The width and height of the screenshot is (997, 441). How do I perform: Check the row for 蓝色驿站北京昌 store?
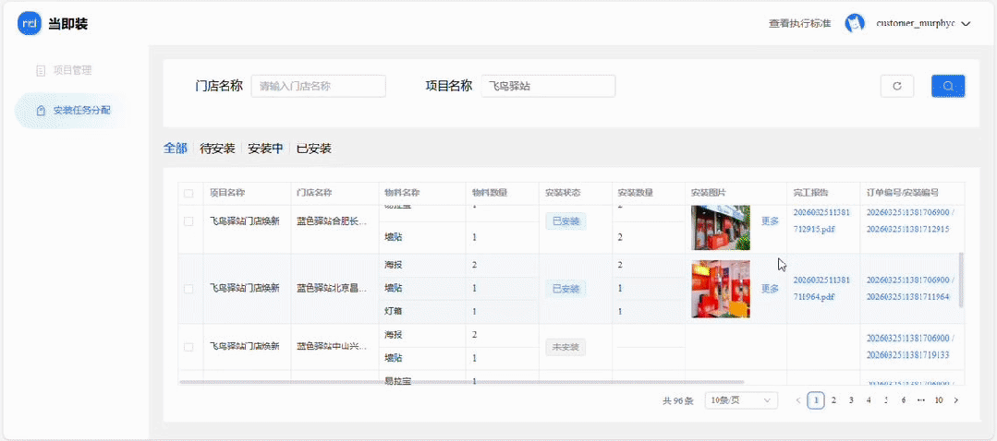[x=188, y=289]
